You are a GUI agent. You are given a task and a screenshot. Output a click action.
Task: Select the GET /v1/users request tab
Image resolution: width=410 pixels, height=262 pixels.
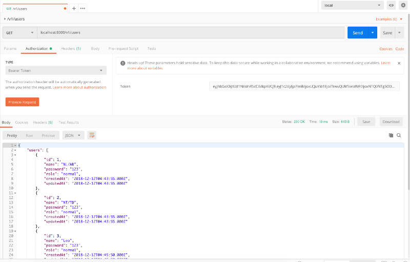[x=35, y=9]
